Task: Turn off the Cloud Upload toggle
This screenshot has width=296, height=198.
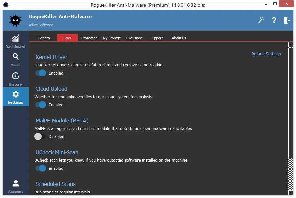Action: pos(41,105)
